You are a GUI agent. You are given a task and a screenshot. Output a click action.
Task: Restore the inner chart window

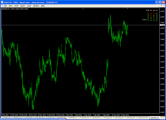(x=161, y=6)
